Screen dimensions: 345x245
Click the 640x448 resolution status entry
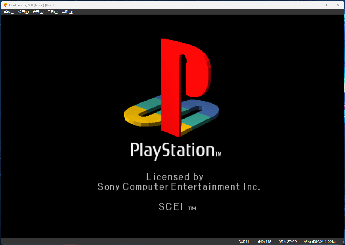point(265,242)
